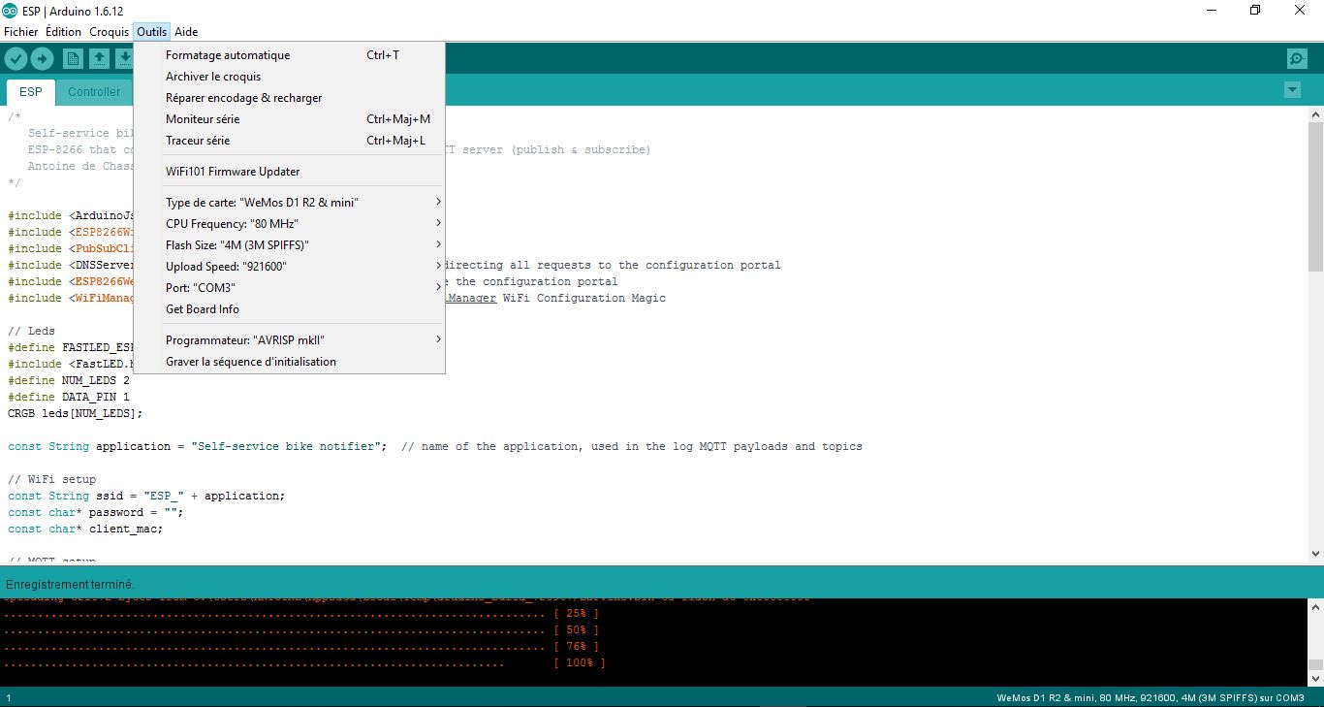Click the line number 1 in status bar
The height and width of the screenshot is (707, 1324).
[x=9, y=698]
